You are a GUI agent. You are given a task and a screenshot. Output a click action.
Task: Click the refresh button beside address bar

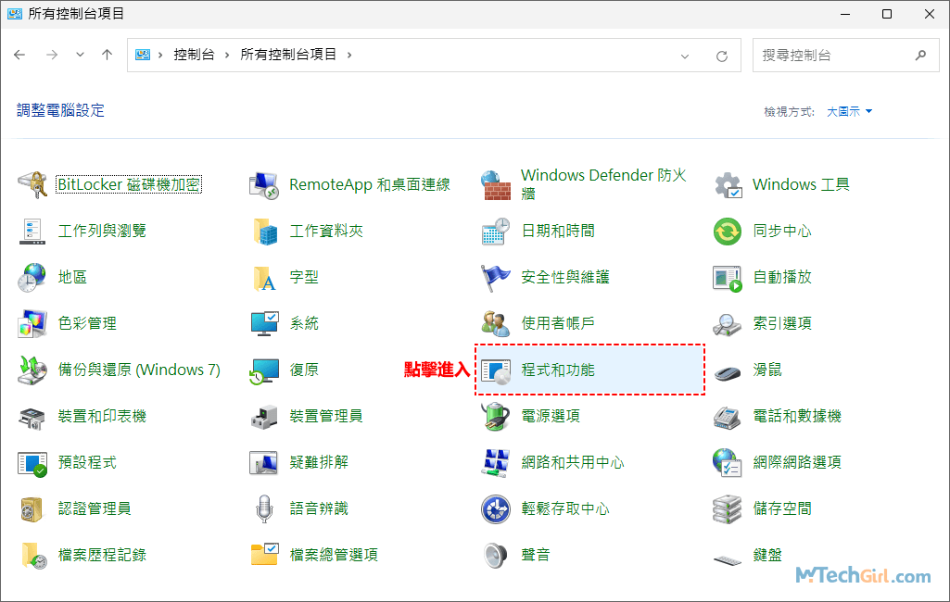[x=722, y=56]
